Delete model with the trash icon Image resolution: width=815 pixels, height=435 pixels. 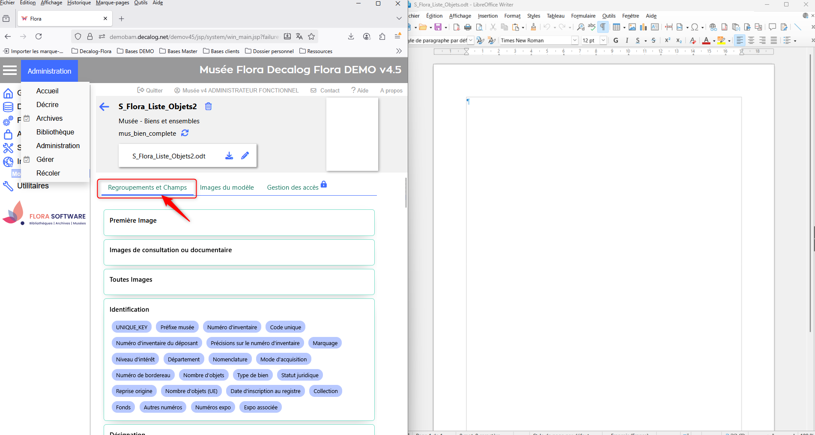(208, 107)
